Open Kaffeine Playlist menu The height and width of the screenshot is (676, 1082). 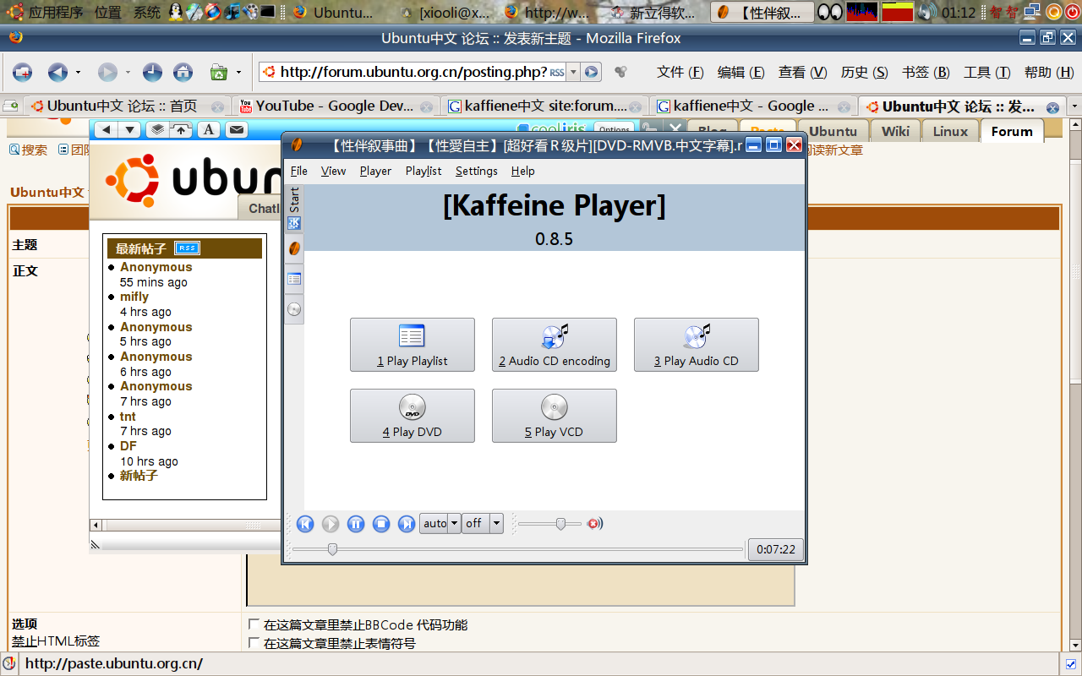pyautogui.click(x=424, y=171)
